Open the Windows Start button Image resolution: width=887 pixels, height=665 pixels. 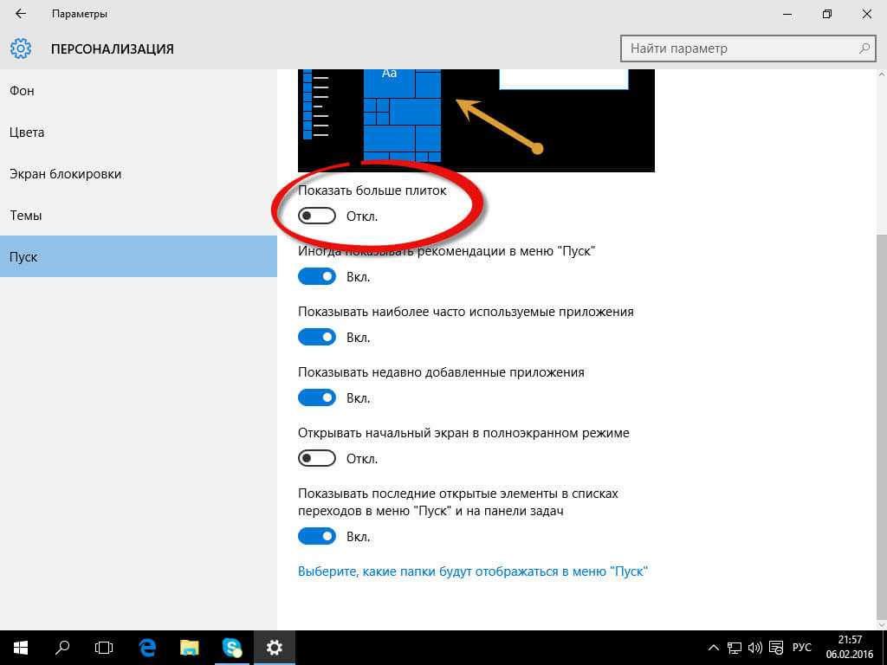21,647
